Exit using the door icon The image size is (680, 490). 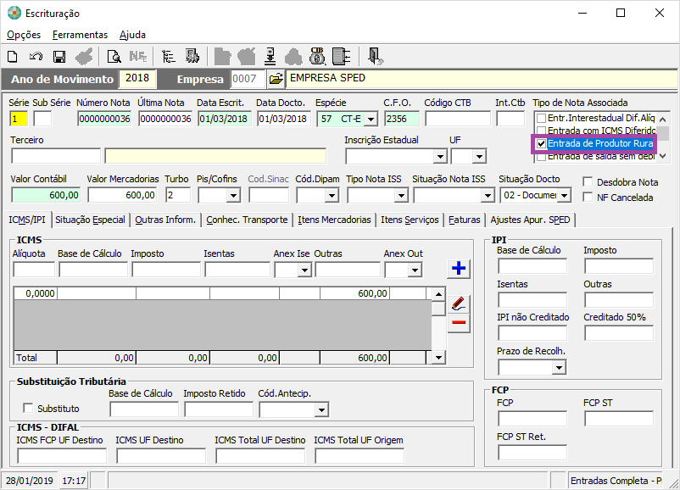375,56
